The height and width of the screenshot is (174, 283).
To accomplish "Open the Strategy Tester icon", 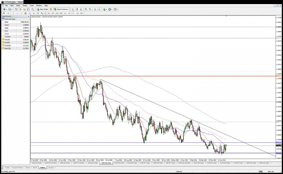I will 33,9.
